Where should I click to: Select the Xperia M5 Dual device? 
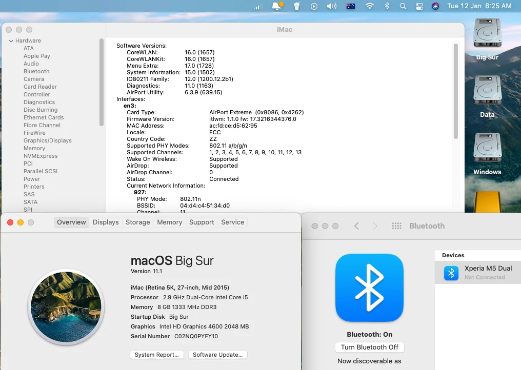point(478,272)
